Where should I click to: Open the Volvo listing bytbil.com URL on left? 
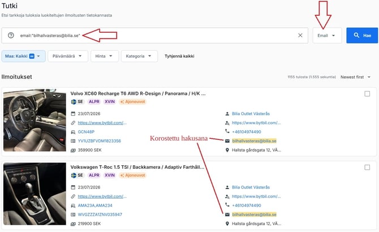click(102, 122)
